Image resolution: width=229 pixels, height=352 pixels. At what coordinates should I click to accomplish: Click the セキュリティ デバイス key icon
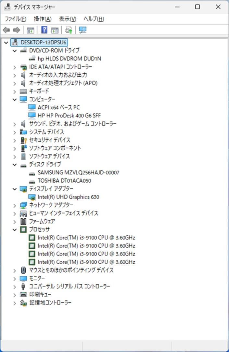(x=23, y=140)
